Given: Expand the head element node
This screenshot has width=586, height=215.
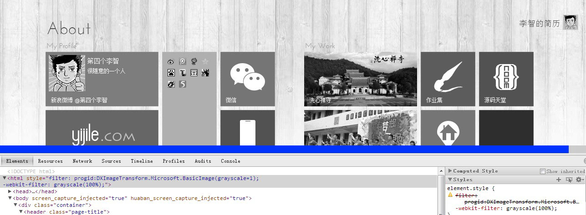Looking at the screenshot, I should tap(10, 191).
